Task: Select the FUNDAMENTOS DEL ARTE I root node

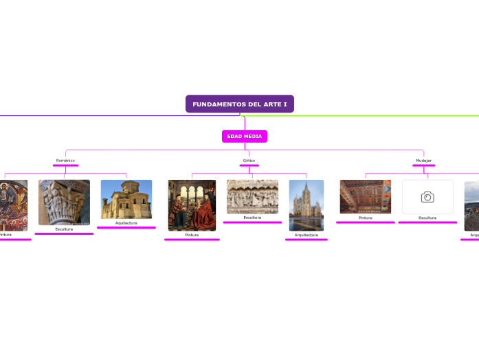Action: pyautogui.click(x=239, y=104)
